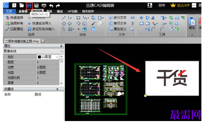Insert a table with grid icon
This screenshot has height=125, width=207.
[93, 29]
